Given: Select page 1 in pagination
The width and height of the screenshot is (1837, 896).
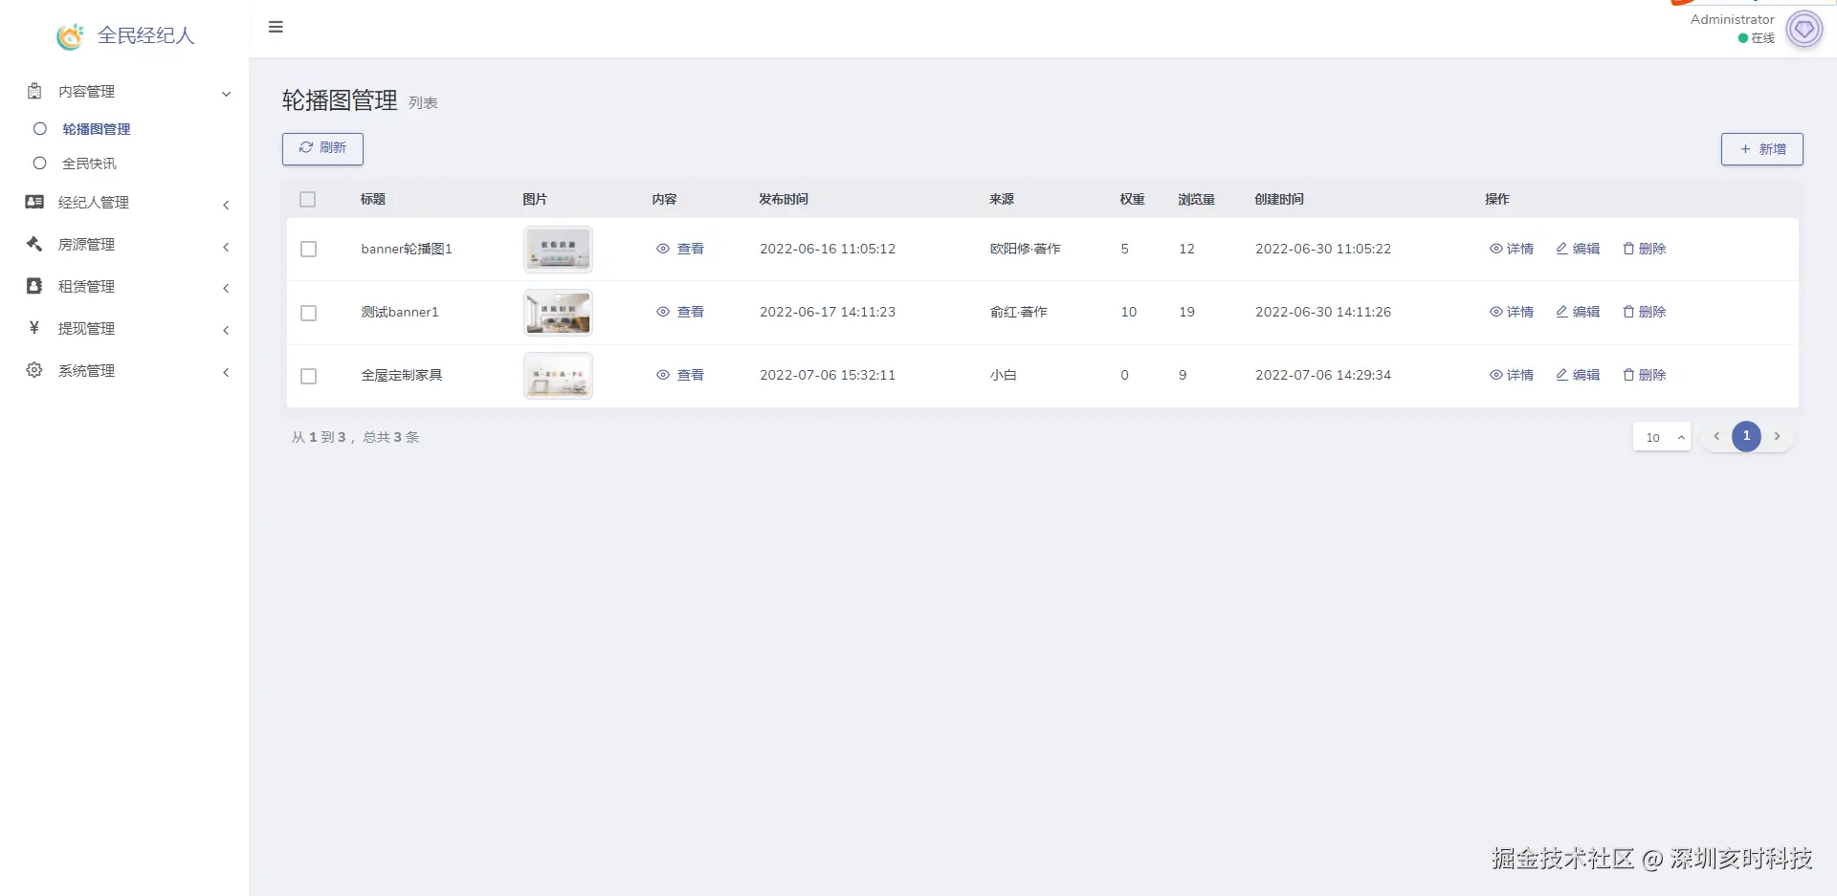Looking at the screenshot, I should click(x=1746, y=436).
